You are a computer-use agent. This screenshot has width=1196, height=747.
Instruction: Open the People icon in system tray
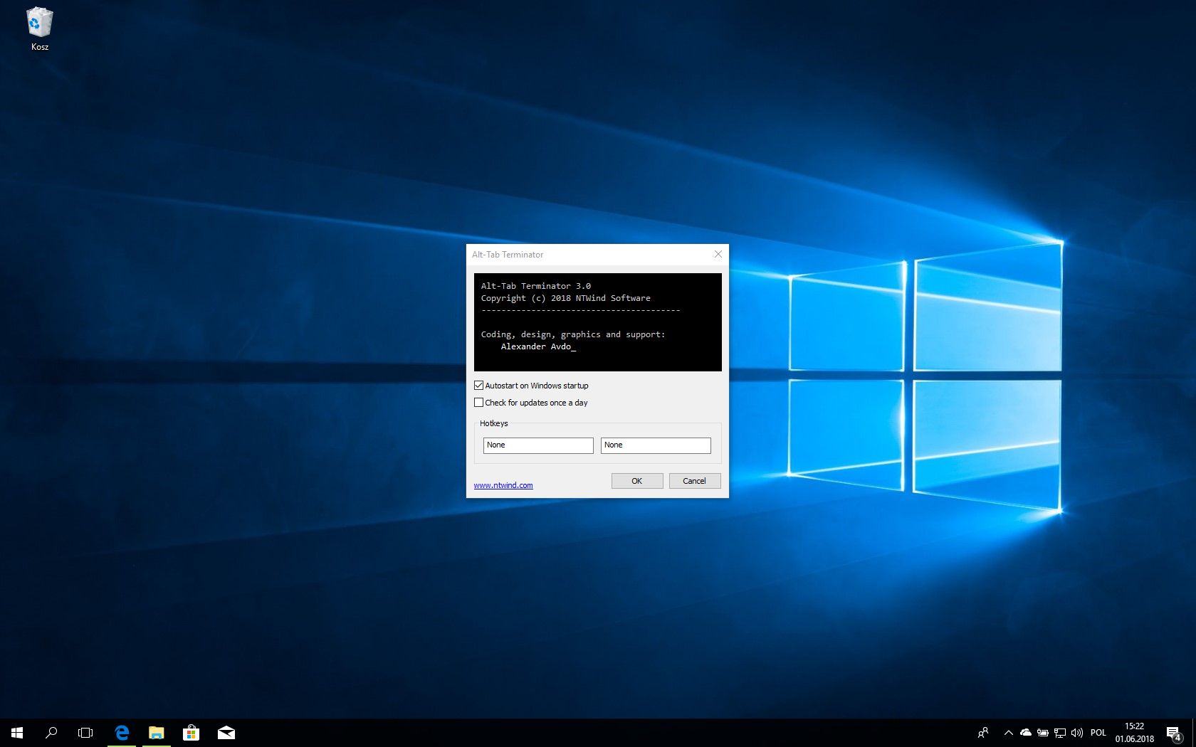tap(983, 733)
